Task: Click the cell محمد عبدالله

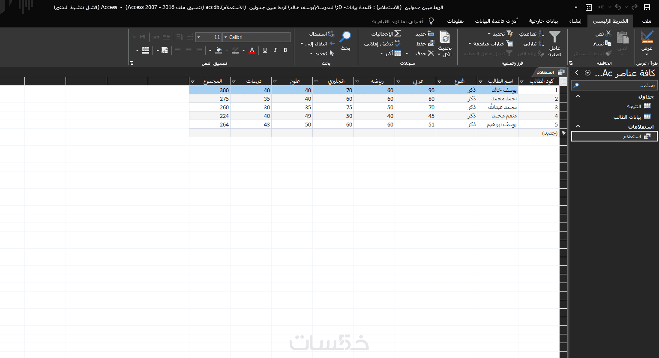Action: tap(498, 107)
